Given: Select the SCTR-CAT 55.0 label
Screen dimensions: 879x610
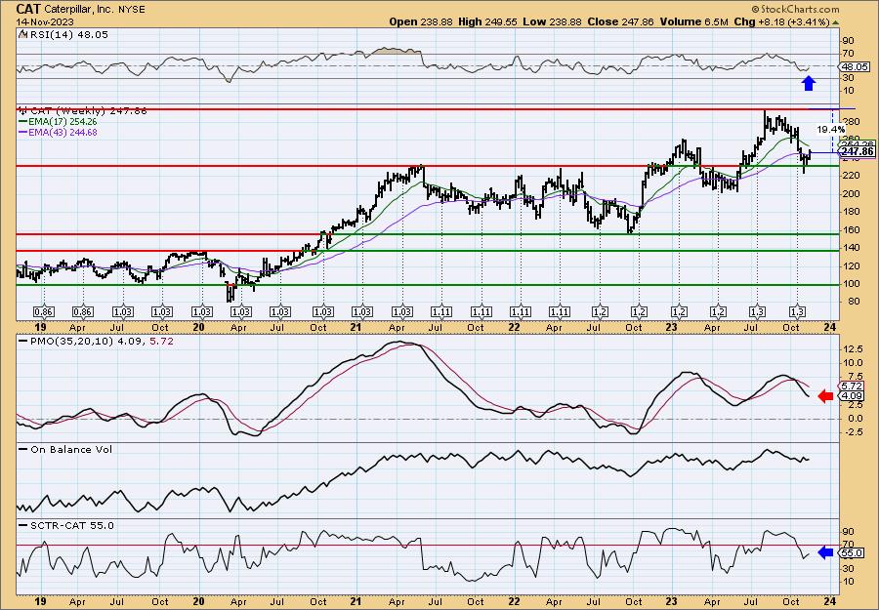Looking at the screenshot, I should [x=71, y=525].
